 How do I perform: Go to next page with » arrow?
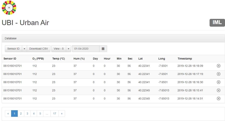(62, 114)
